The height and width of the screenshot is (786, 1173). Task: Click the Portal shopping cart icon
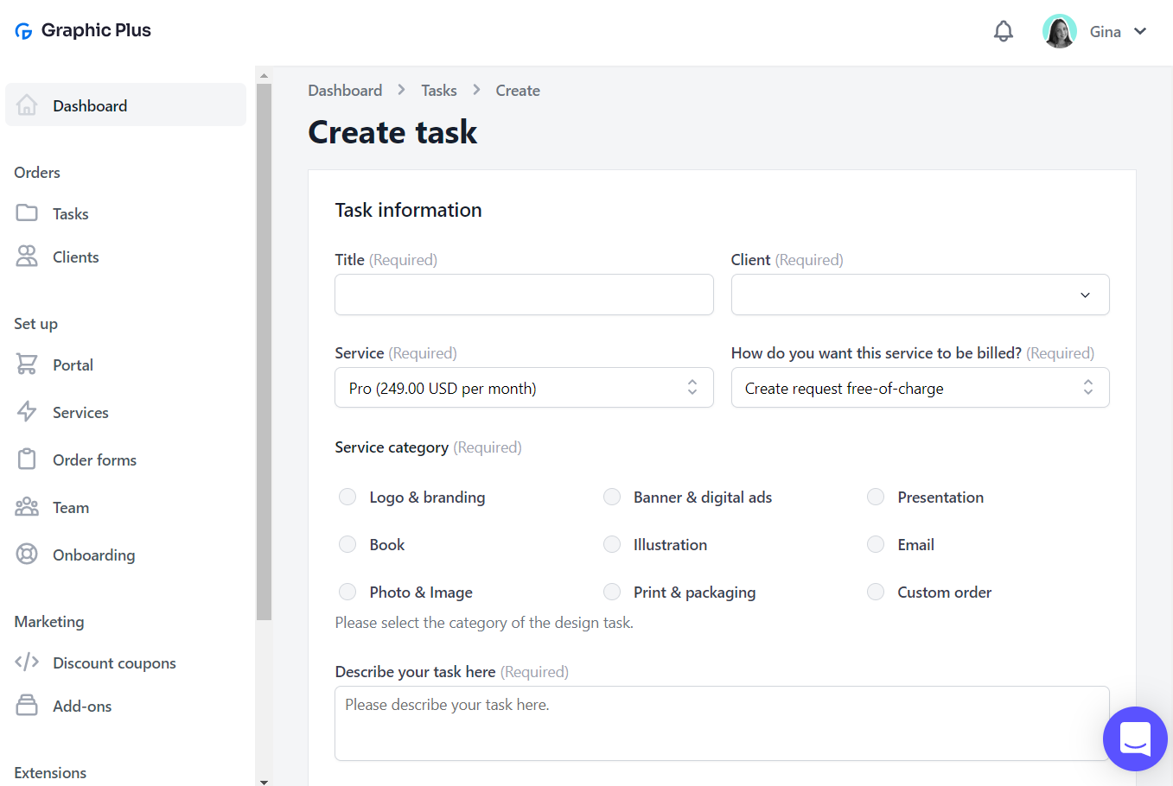click(x=27, y=364)
